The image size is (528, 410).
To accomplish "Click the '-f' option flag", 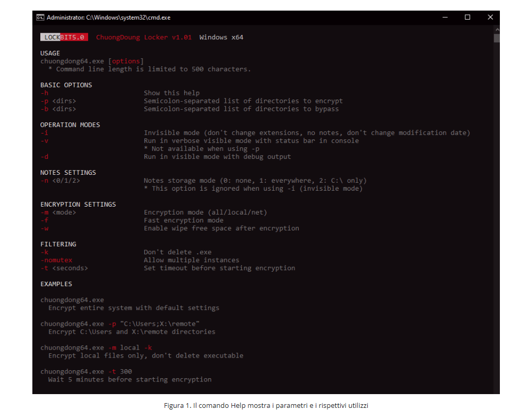I will (x=45, y=220).
